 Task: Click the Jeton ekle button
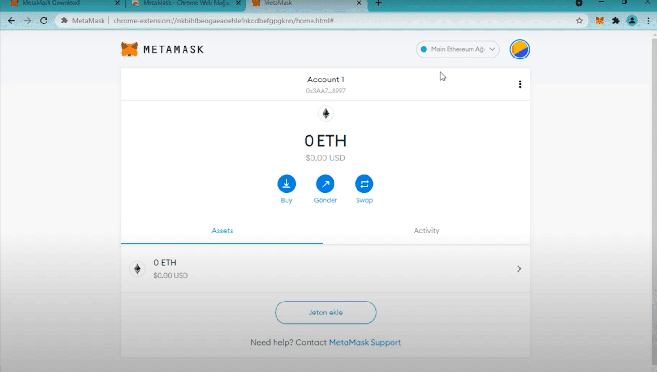click(x=325, y=313)
